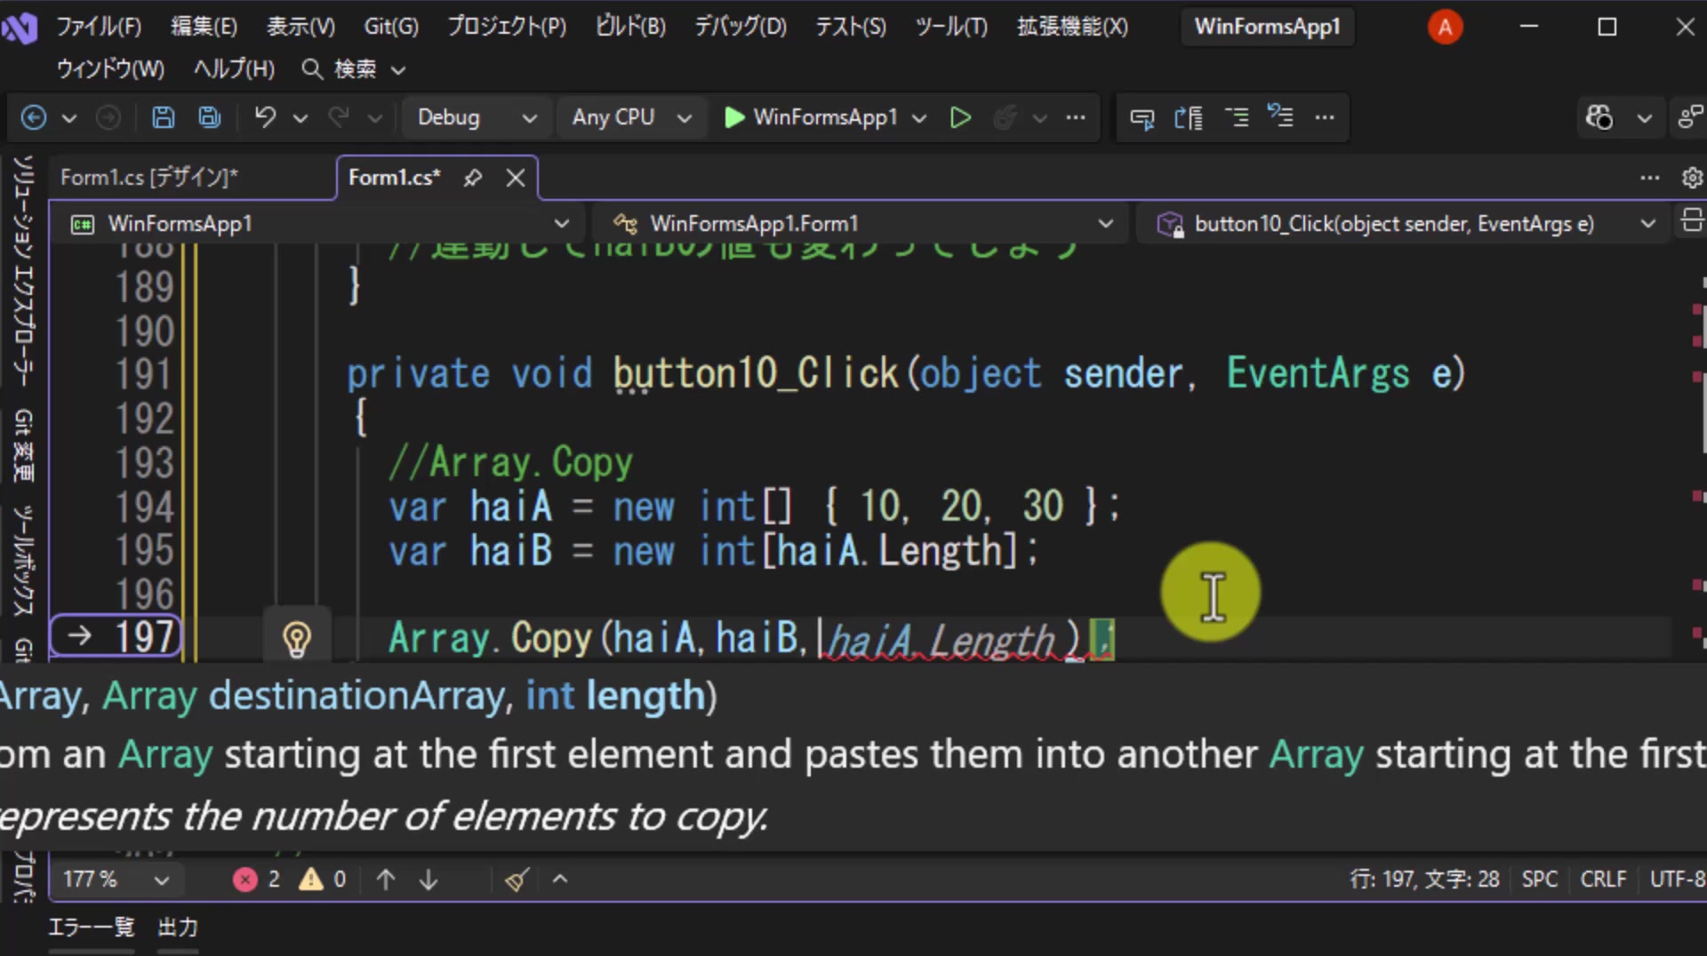
Task: Open the lightbulb quick actions on line 197
Action: (x=297, y=639)
